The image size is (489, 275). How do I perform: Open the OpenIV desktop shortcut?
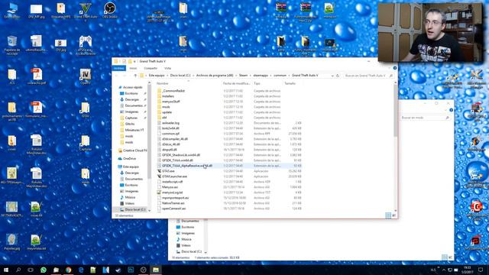[85, 76]
